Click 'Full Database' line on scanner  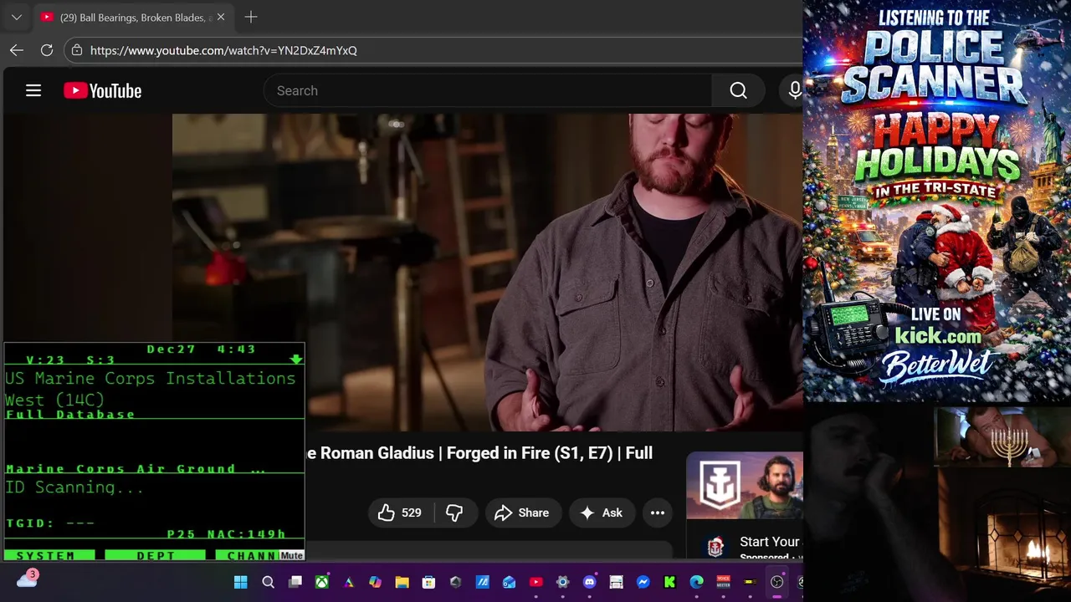70,414
